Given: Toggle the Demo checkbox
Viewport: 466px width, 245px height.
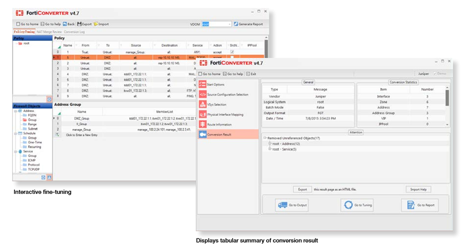Looking at the screenshot, I should (435, 73).
